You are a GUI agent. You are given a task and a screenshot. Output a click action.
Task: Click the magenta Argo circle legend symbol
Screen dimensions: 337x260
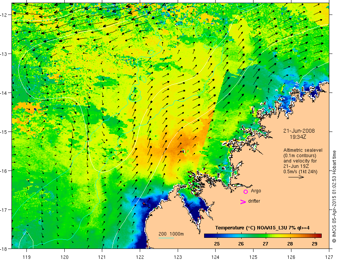coord(245,192)
